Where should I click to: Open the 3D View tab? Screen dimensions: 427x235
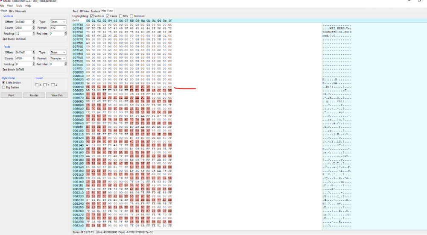click(x=84, y=11)
